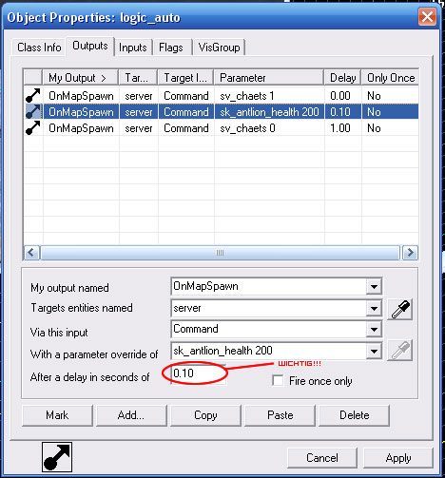Click the output icon of the sv_chaets 0 row

point(33,128)
